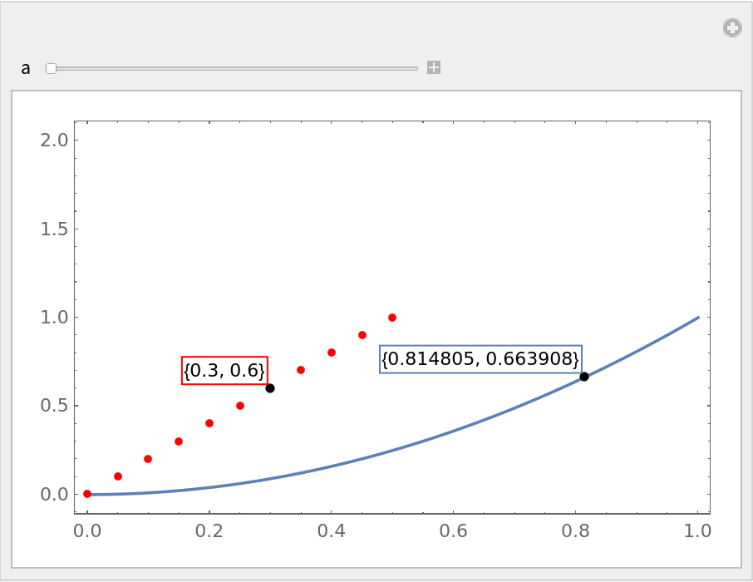
Task: Click the 2.0 tick label on the y-axis
Action: click(54, 140)
